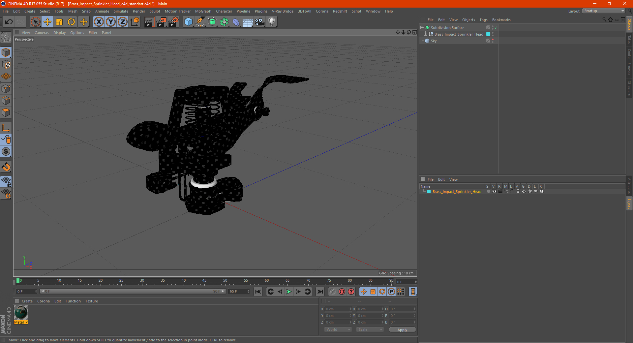The image size is (633, 343).
Task: Open the Simulate menu
Action: (x=121, y=11)
